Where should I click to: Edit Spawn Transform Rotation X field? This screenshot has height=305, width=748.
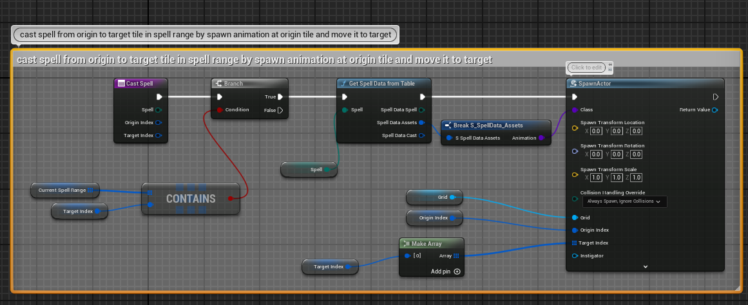tap(597, 154)
